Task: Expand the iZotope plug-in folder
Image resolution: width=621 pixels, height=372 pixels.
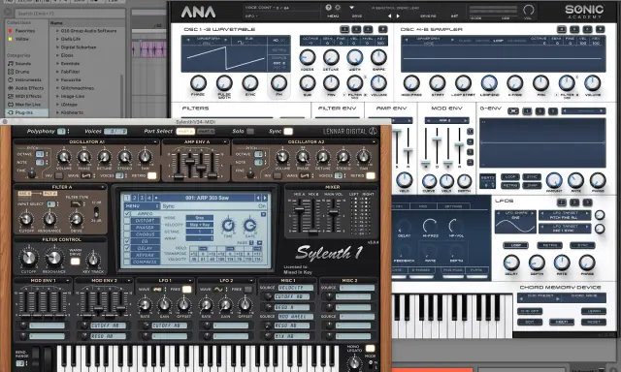Action: (57, 105)
